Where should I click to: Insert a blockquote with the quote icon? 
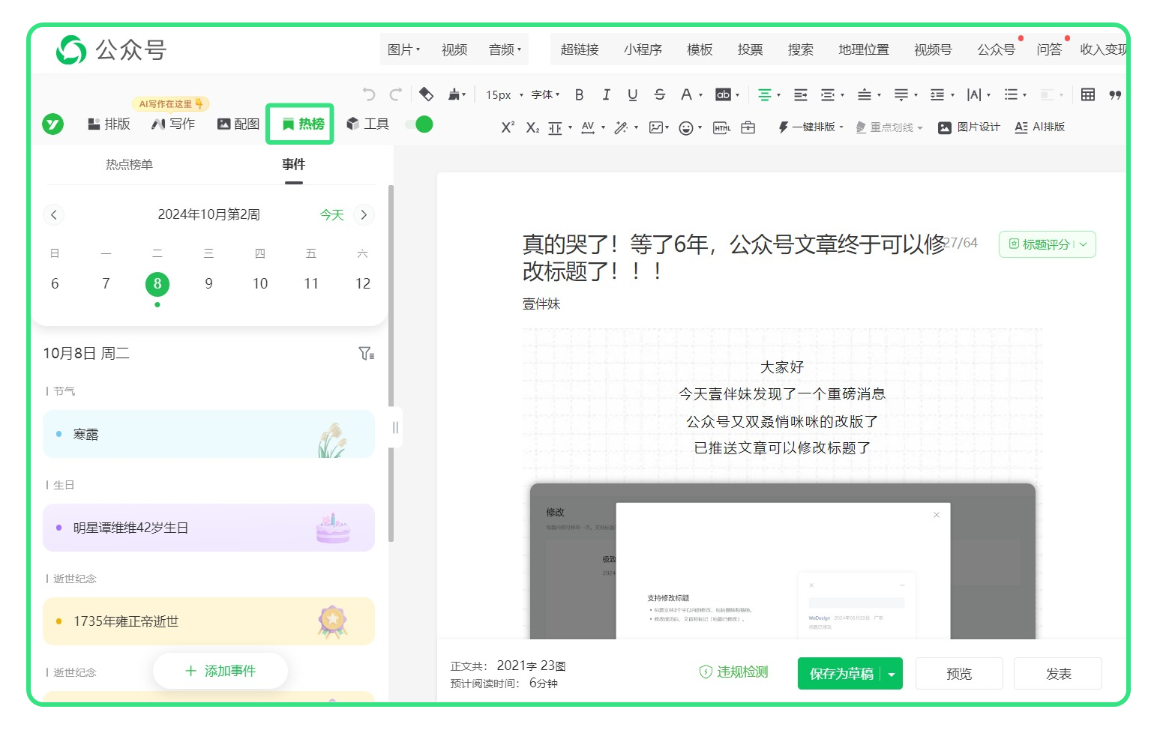(1115, 94)
